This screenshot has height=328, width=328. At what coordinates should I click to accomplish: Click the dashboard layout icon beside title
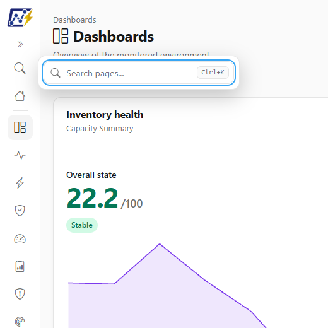click(x=61, y=36)
